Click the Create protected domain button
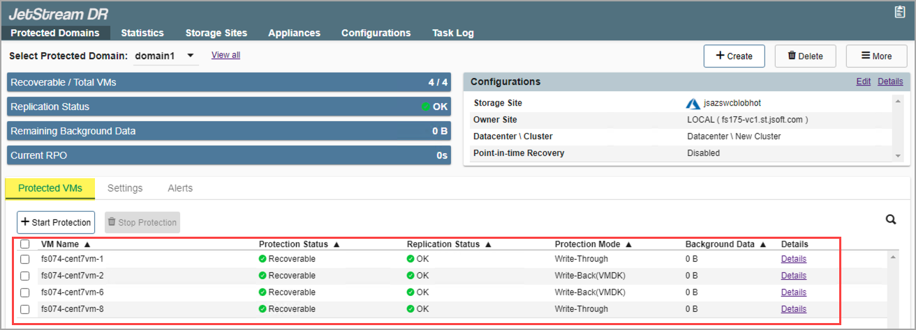This screenshot has width=916, height=330. pyautogui.click(x=734, y=56)
